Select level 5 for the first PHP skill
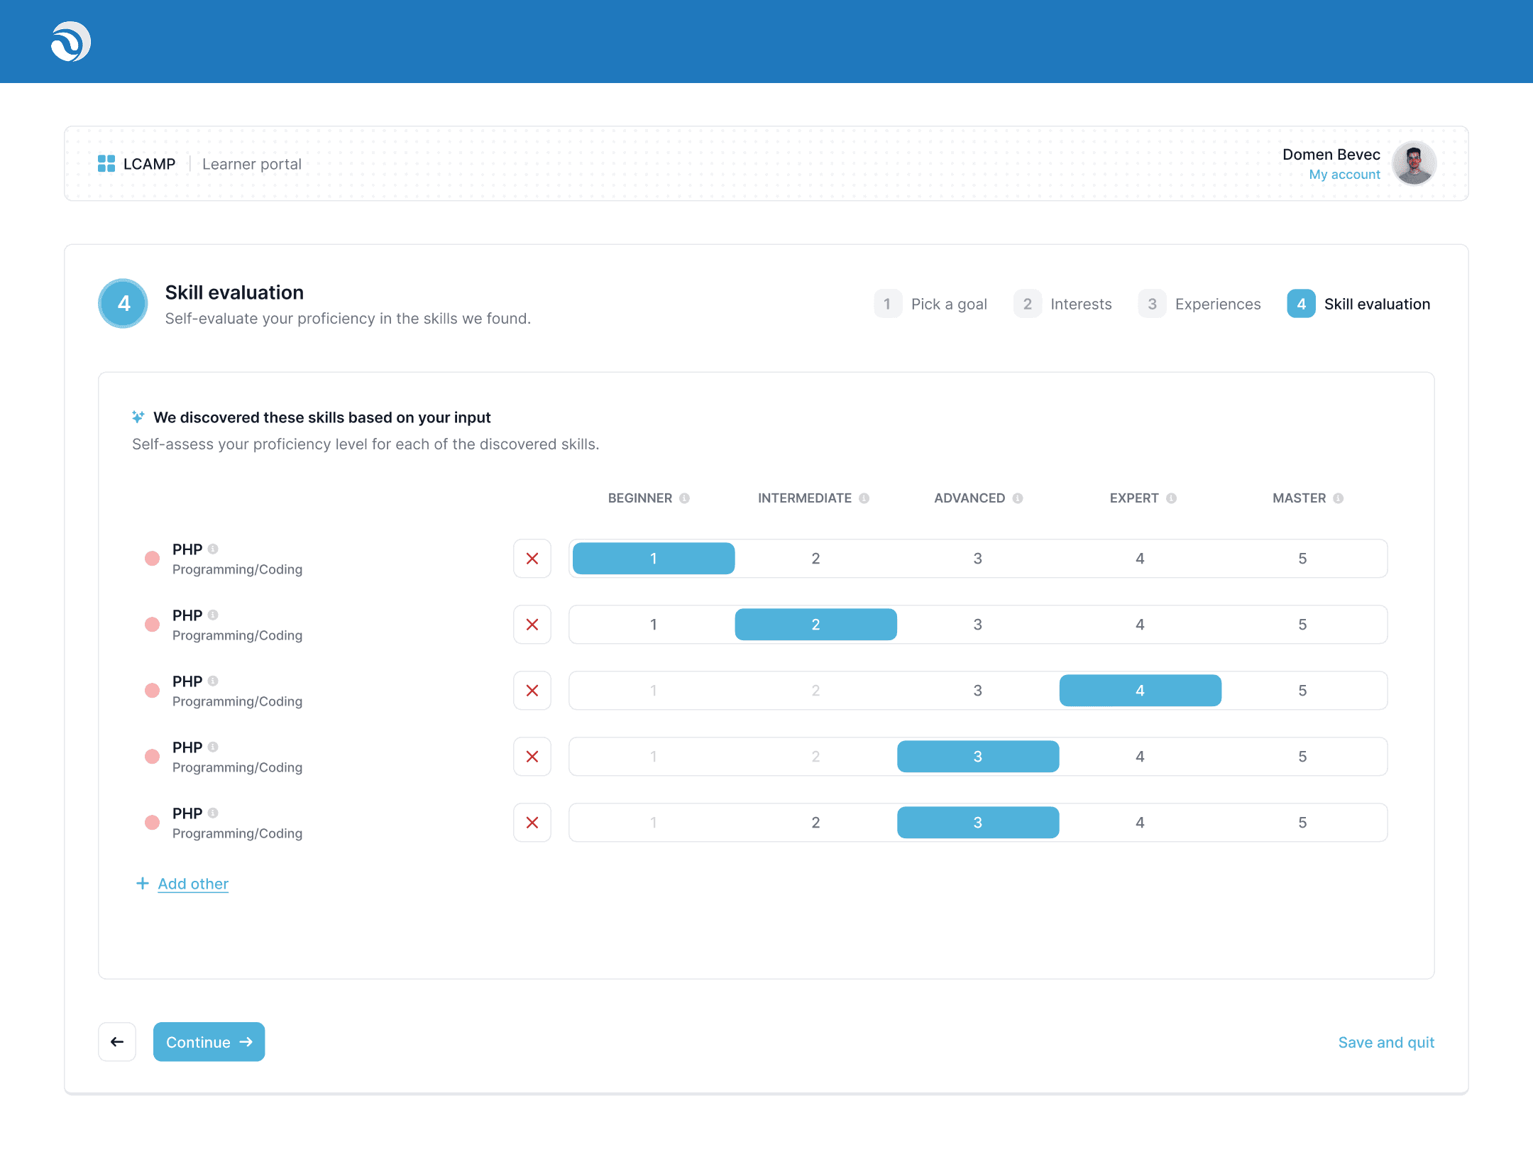This screenshot has width=1533, height=1157. [1302, 559]
